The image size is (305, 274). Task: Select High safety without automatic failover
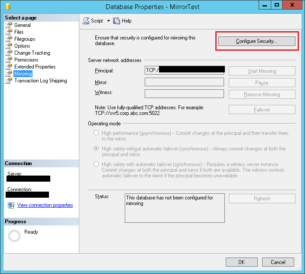(x=96, y=149)
